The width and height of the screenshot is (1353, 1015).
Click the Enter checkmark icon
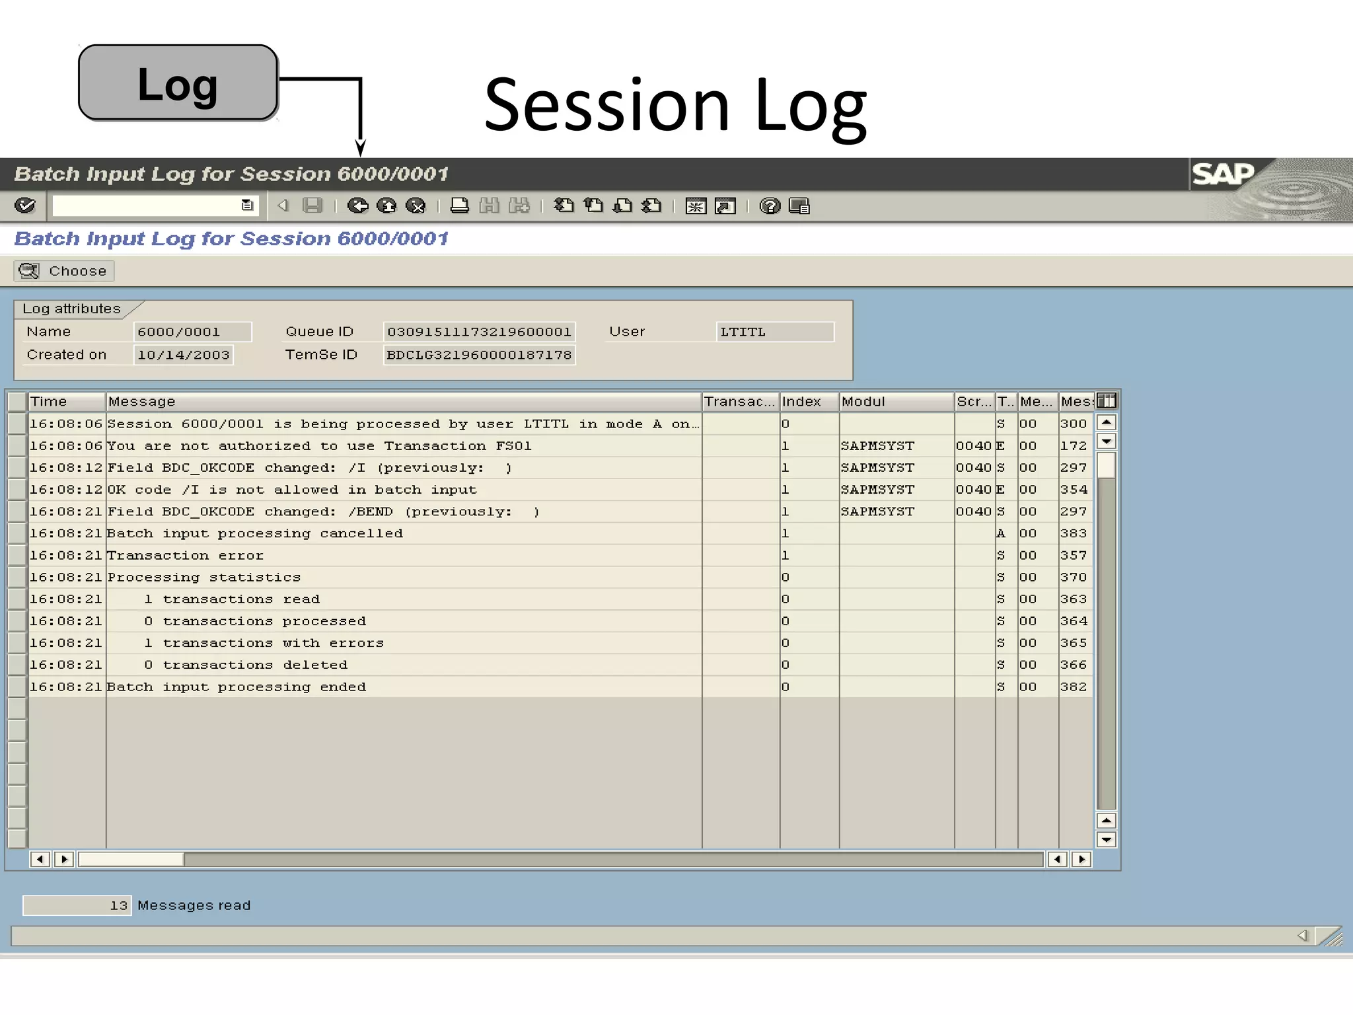[x=25, y=206]
